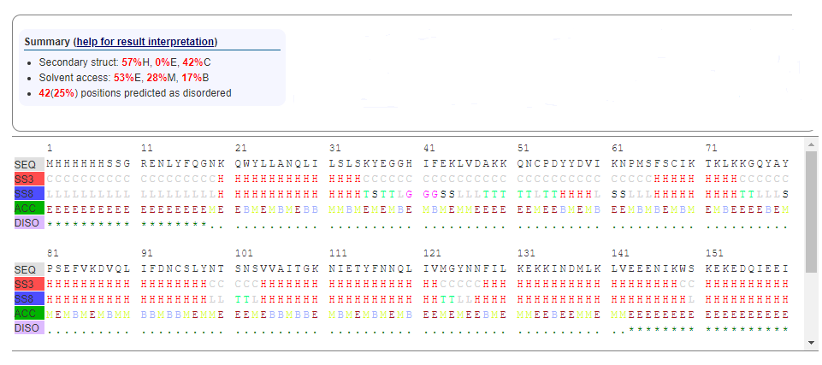This screenshot has width=822, height=365.
Task: Click the vertical scrollbar thumb
Action: pyautogui.click(x=811, y=209)
